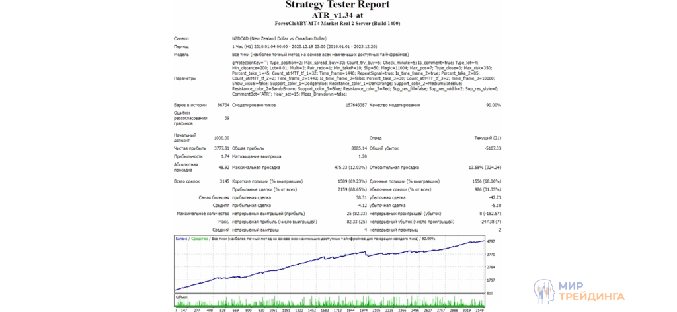Select the ATR_v1.34-at expert name heading
The width and height of the screenshot is (677, 312).
click(338, 15)
